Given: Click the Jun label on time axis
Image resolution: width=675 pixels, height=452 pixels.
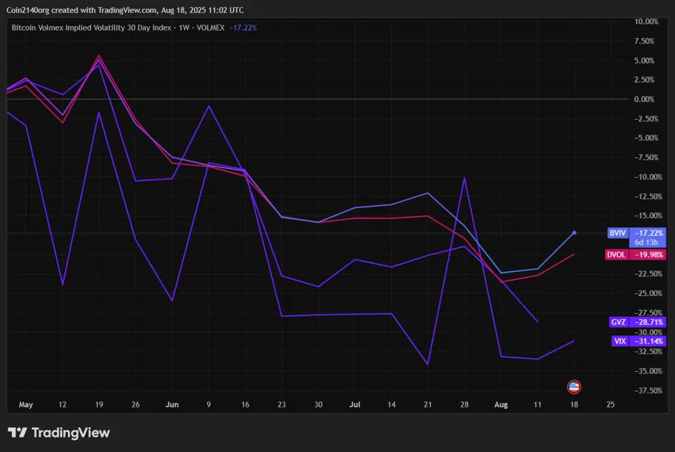Looking at the screenshot, I should coord(172,405).
